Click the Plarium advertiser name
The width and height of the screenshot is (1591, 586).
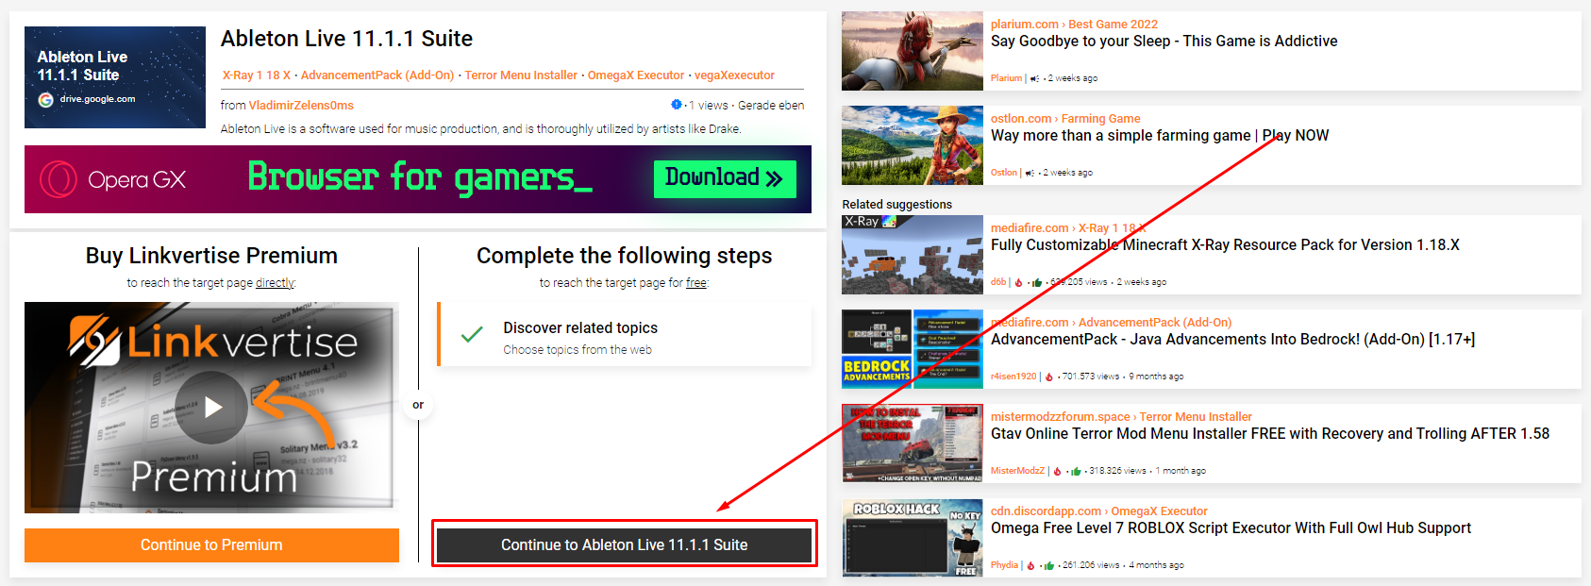[1006, 78]
